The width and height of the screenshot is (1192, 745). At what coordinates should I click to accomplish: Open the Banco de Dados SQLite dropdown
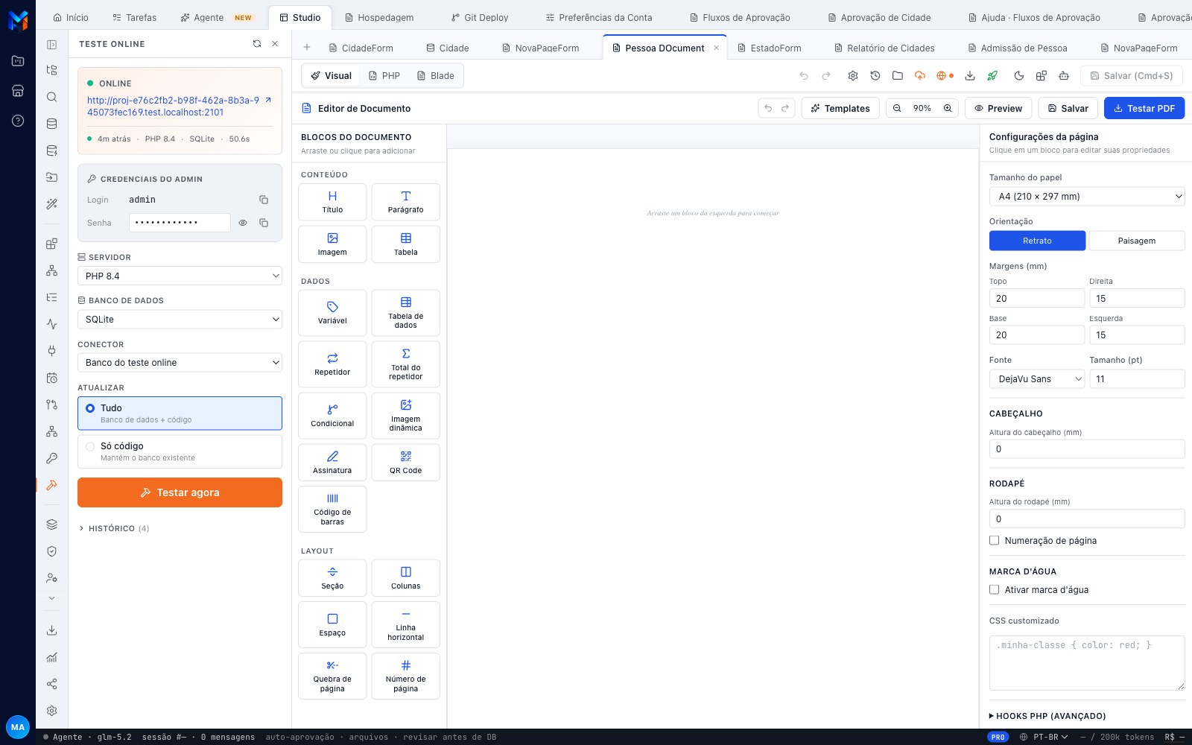(180, 319)
